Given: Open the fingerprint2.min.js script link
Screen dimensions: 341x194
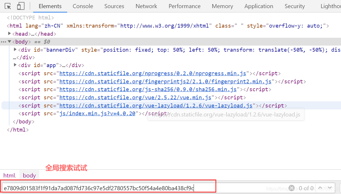Looking at the screenshot, I should (x=165, y=82).
